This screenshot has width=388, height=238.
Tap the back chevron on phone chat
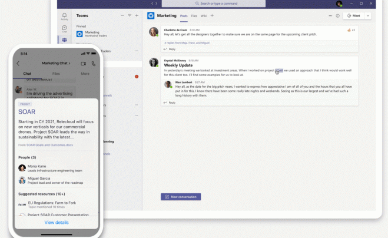pyautogui.click(x=18, y=64)
